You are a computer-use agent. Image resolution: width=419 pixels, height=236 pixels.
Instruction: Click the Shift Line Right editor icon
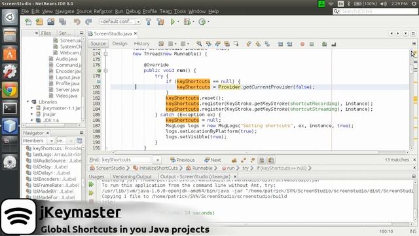pyautogui.click(x=289, y=44)
